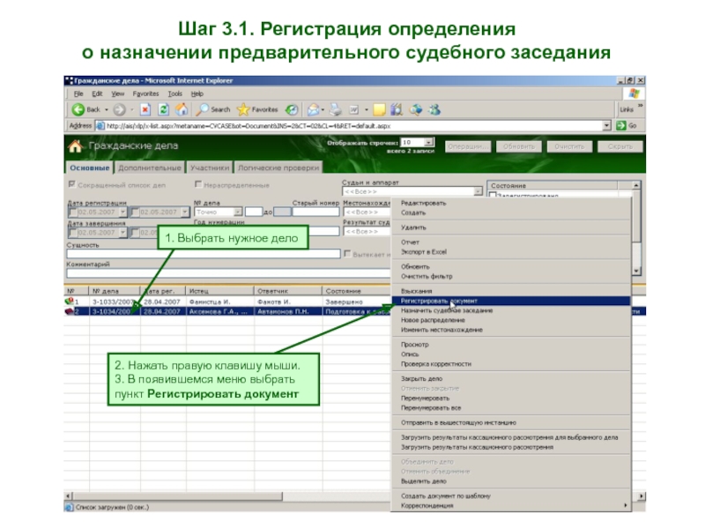Open Судьи и аппарат dropdown

tap(478, 191)
